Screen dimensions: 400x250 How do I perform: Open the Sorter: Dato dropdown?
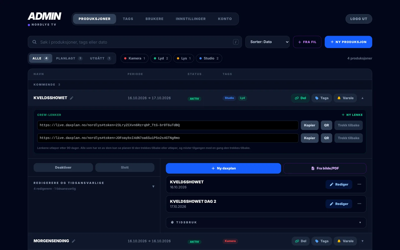267,42
